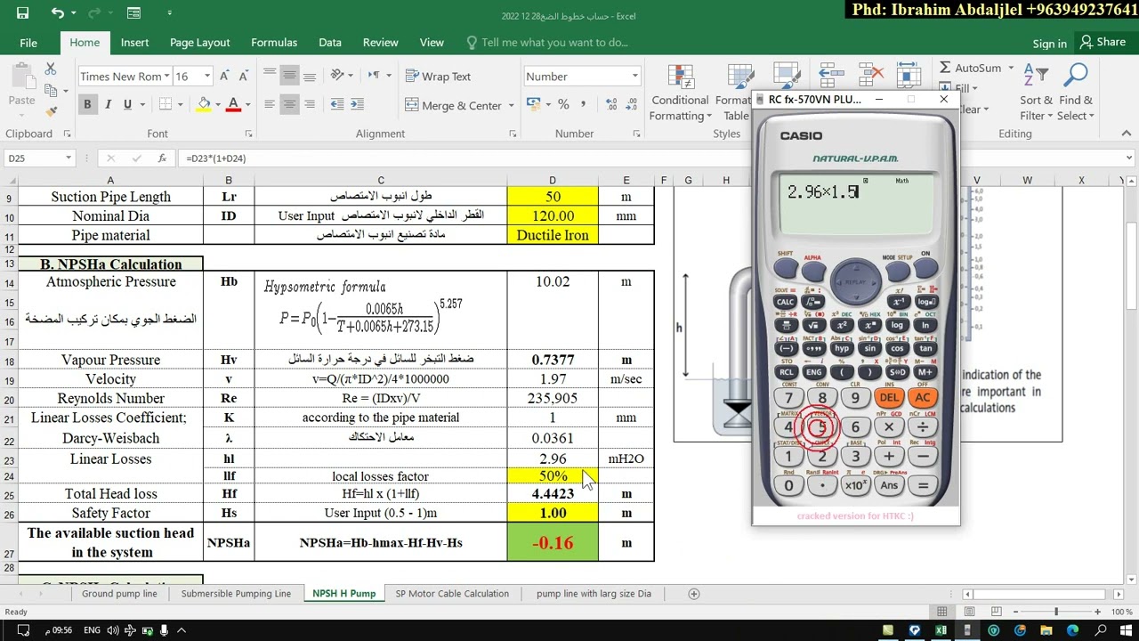Screen dimensions: 1139x641
Task: Open the Number format dropdown
Action: tap(634, 77)
